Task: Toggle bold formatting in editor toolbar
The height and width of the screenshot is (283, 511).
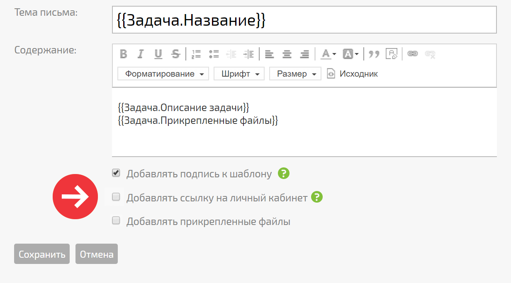Action: click(123, 54)
